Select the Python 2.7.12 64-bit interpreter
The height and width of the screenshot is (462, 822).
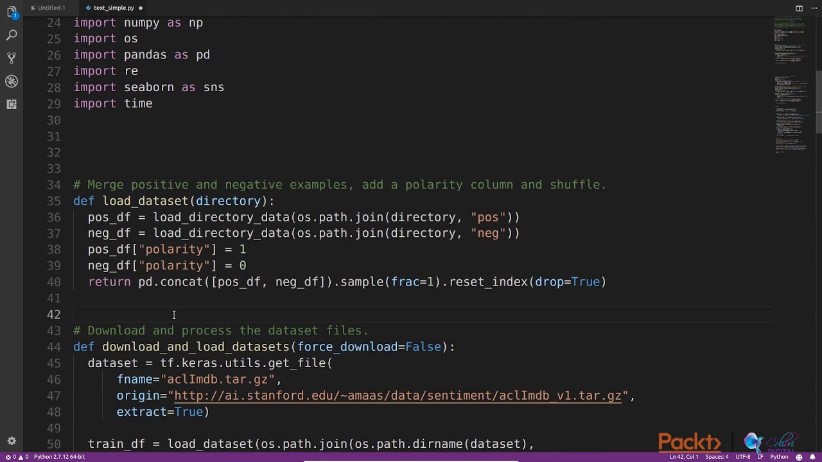point(59,457)
